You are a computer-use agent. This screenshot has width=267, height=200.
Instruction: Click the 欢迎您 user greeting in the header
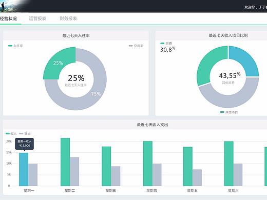[x=256, y=7]
